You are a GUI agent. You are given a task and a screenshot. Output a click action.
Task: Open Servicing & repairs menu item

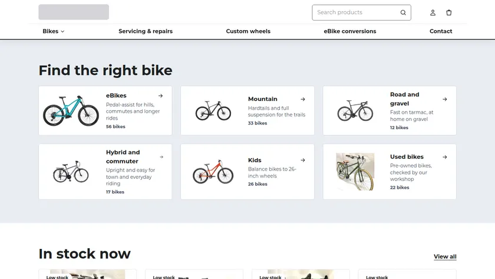pos(146,31)
